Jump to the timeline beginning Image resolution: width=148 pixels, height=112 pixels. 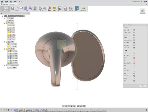point(1,110)
